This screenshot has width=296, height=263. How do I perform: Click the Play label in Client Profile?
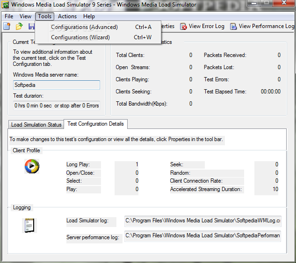[x=72, y=189]
